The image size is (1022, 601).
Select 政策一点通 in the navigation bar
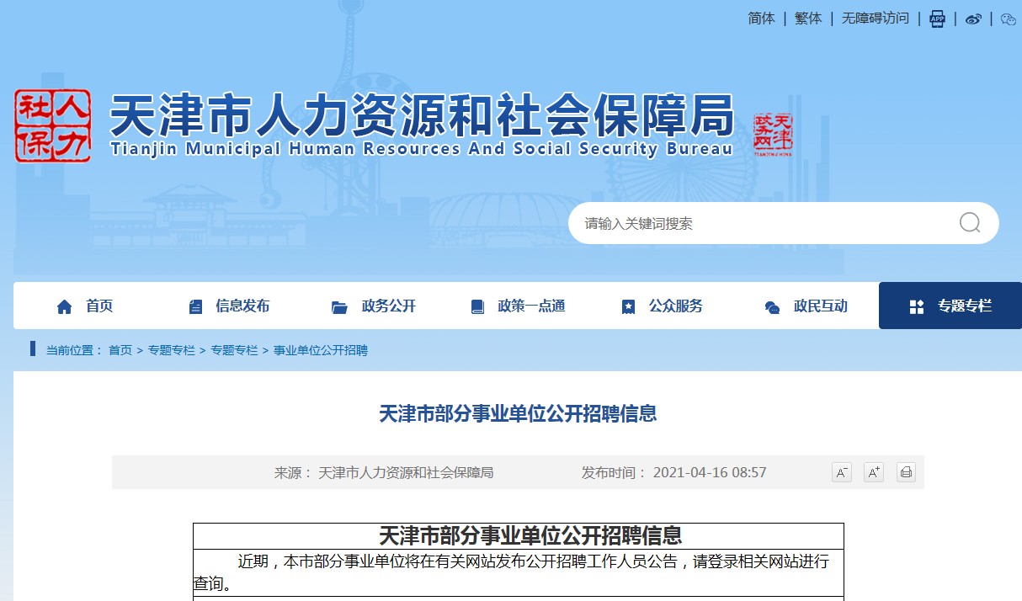click(x=519, y=306)
